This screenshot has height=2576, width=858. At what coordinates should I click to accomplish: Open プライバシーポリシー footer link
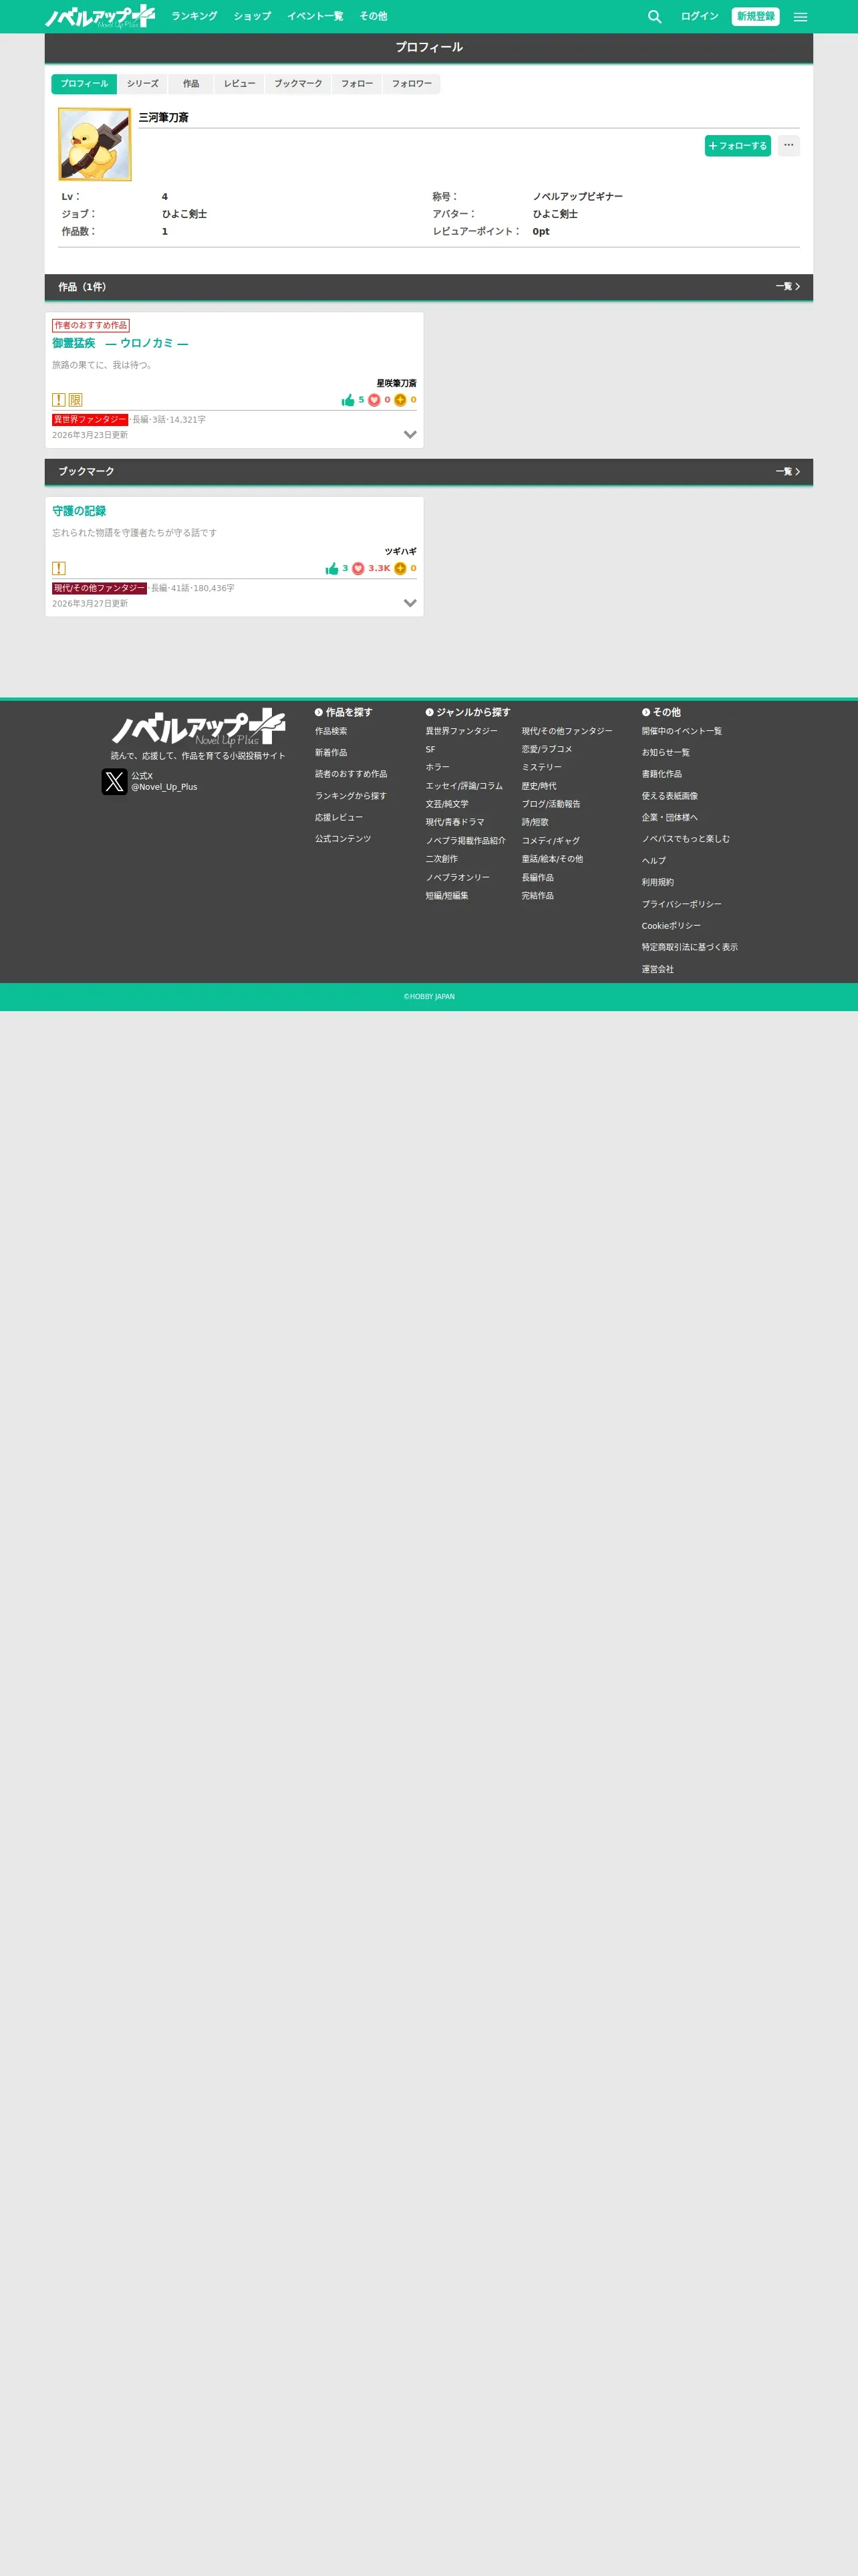[682, 904]
